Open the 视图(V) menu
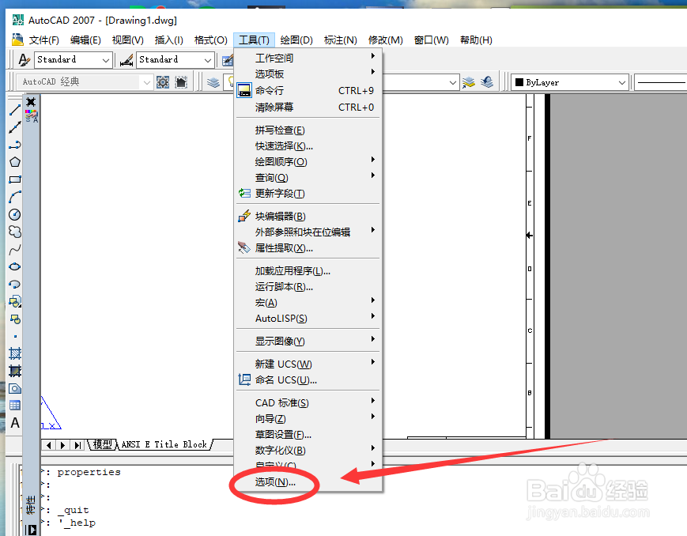This screenshot has height=536, width=687. [127, 40]
